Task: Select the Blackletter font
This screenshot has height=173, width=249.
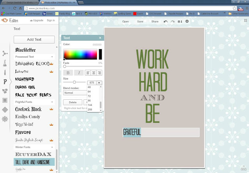Action: pos(25,50)
